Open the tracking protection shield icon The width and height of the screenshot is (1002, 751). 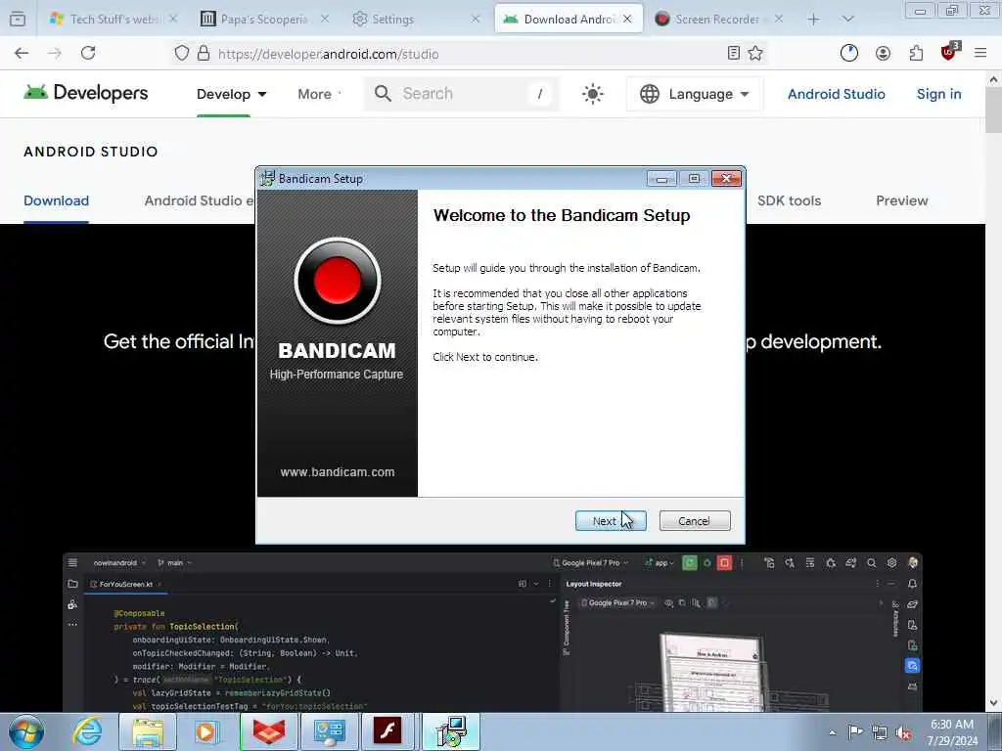point(181,54)
